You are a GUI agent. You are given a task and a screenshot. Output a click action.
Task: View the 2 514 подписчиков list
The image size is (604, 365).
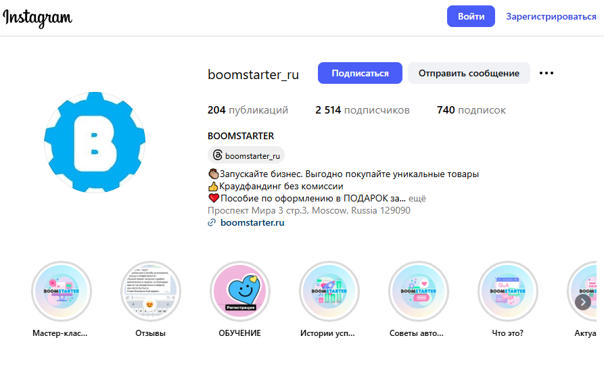point(363,110)
